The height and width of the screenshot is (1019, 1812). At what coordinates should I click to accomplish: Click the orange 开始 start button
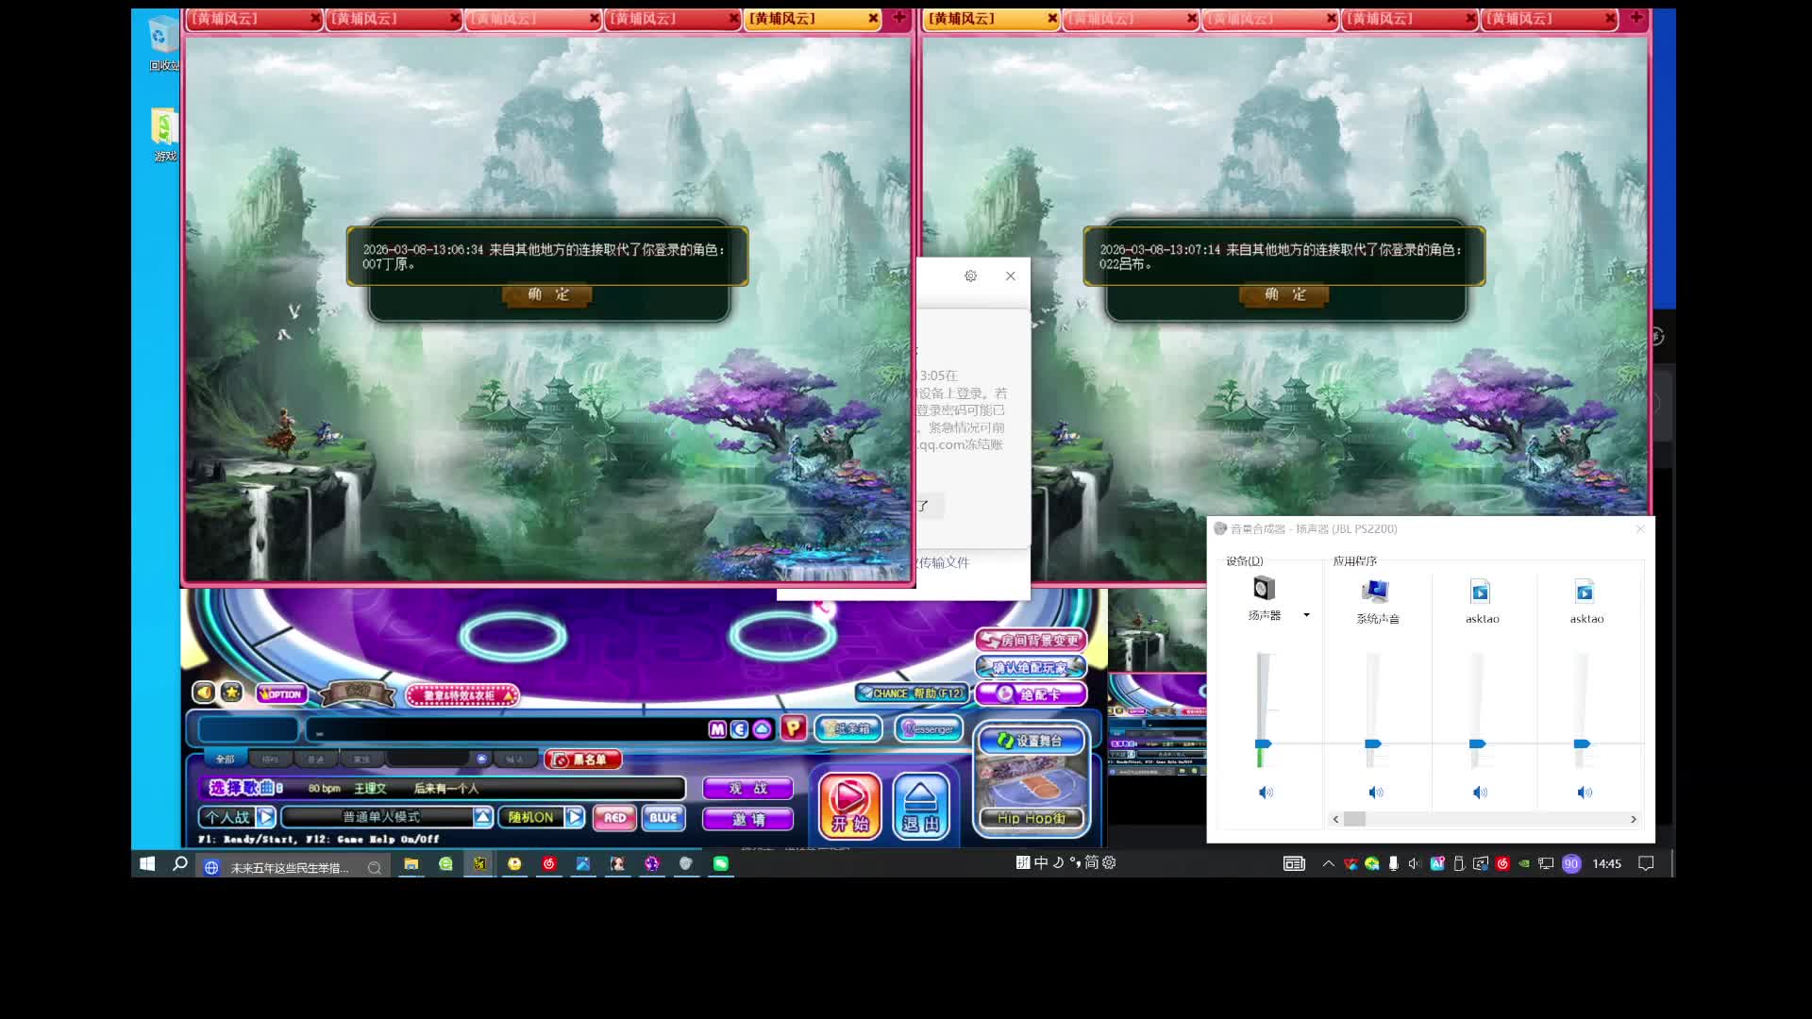[x=849, y=806]
